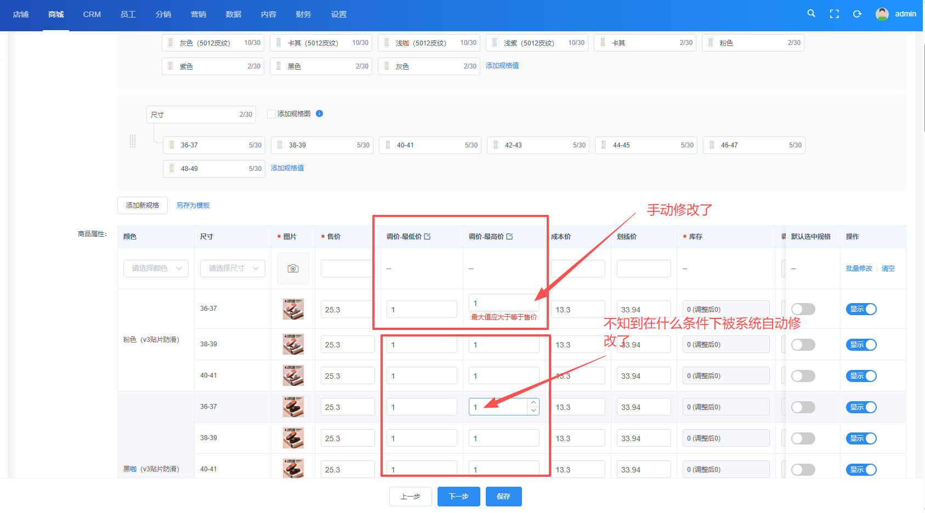Click the 批量修改 link

click(859, 269)
